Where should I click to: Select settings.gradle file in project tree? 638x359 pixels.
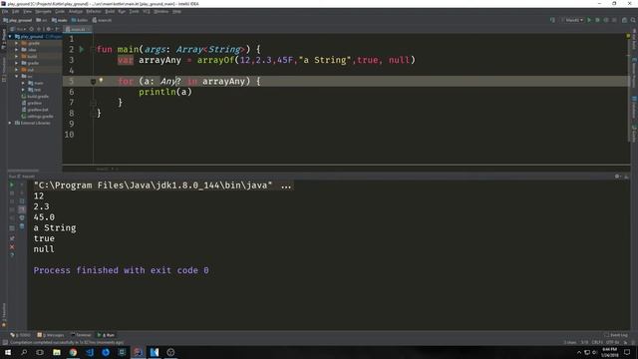point(38,116)
